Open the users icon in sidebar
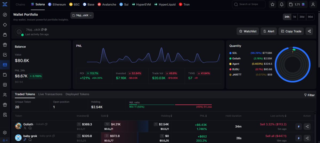Viewport: 320px width, 143px height. point(5,95)
